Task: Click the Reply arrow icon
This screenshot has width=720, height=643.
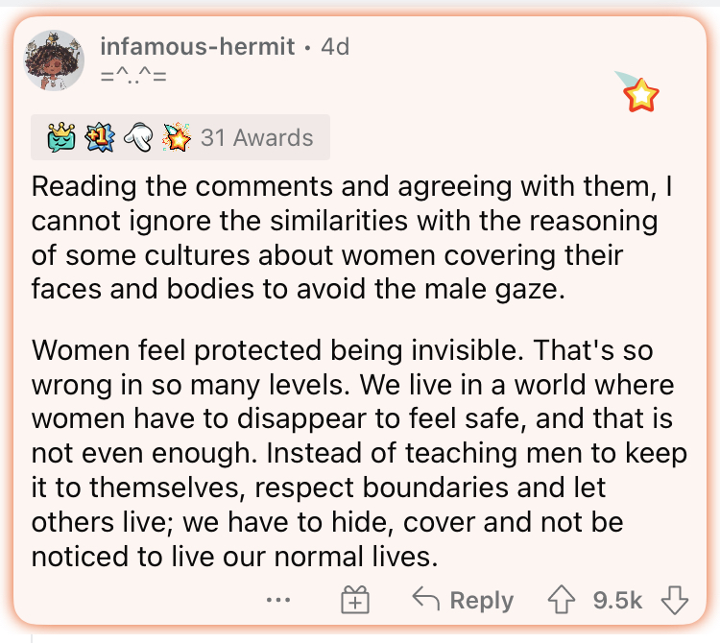Action: 425,599
